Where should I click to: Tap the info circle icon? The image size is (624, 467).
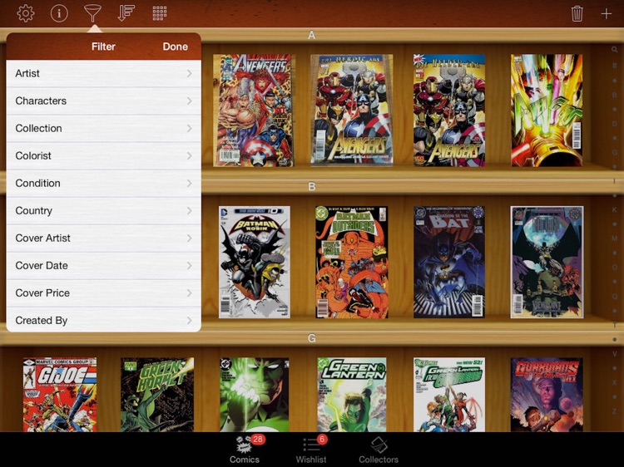(59, 13)
